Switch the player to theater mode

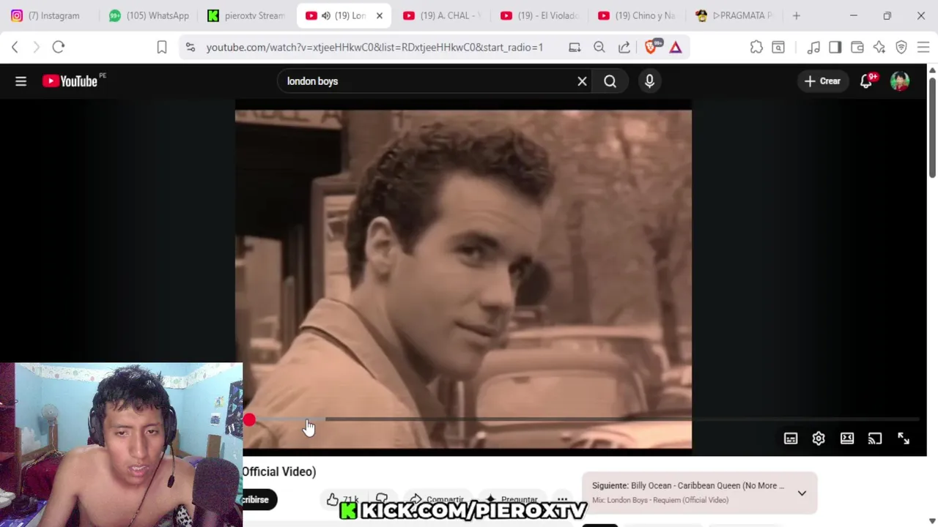coord(847,438)
